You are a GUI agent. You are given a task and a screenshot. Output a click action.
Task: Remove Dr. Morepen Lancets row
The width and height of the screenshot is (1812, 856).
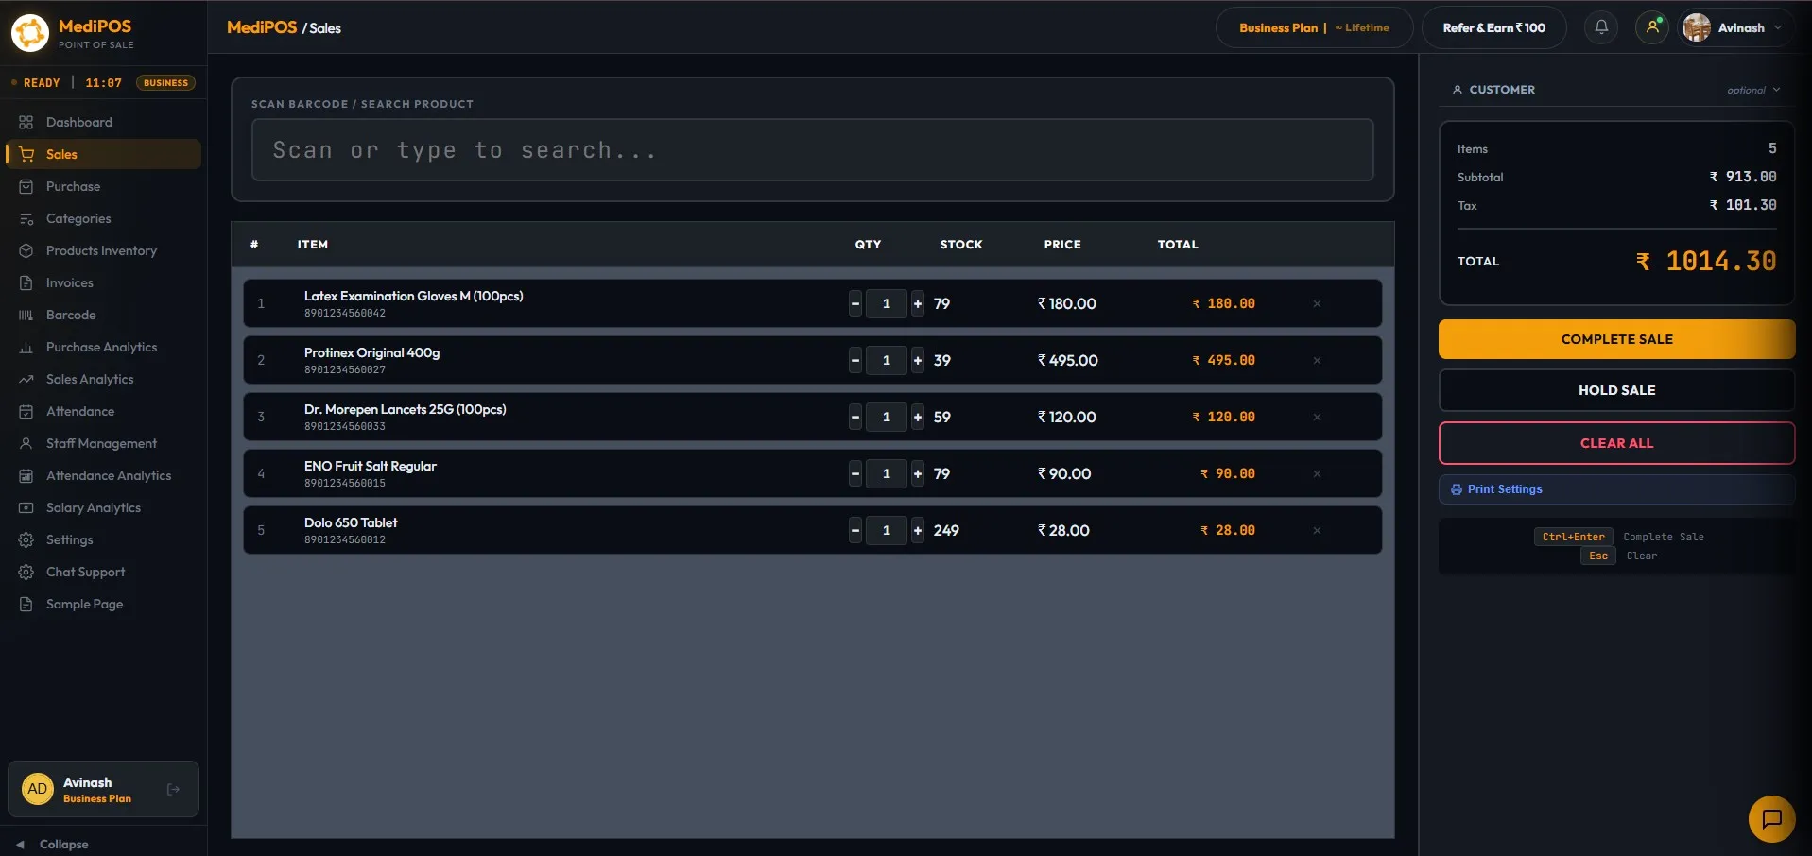pyautogui.click(x=1317, y=417)
